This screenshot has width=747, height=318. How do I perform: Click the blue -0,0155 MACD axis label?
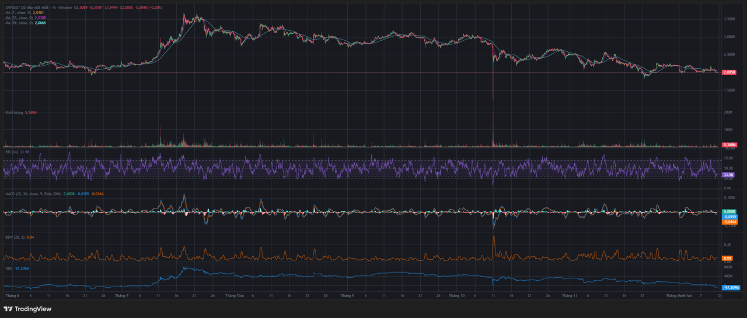pyautogui.click(x=729, y=217)
